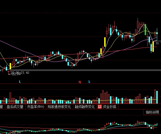161x134 pixels.
Task: Select the tallest yellow breakout candlestick
Action: (105, 42)
